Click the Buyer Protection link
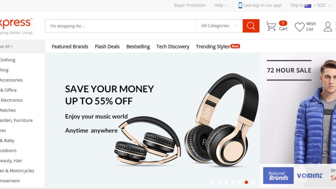336x189 pixels. tap(190, 5)
